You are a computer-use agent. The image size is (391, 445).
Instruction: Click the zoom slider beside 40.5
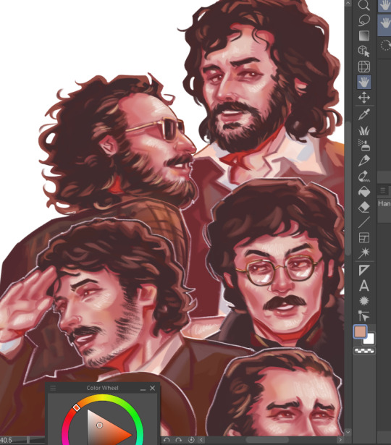pos(30,441)
